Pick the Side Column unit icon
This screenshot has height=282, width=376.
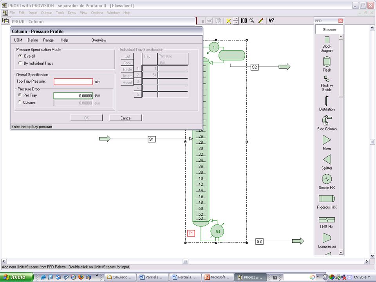pos(327,120)
